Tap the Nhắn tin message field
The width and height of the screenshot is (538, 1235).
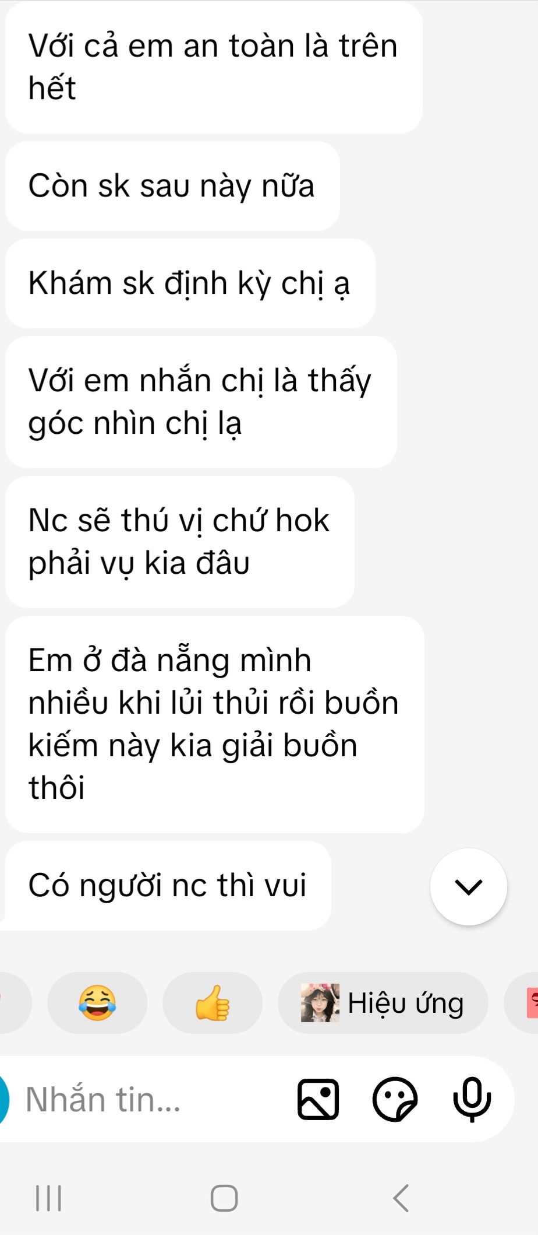(151, 1100)
